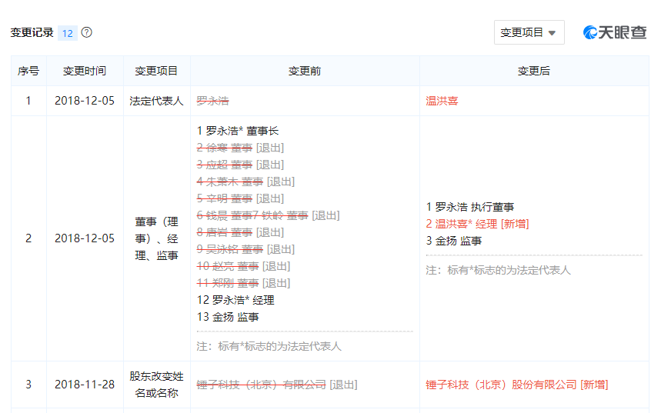The height and width of the screenshot is (413, 651).
Task: Click 1 罗永浩* 董事长 entry
Action: [x=238, y=131]
